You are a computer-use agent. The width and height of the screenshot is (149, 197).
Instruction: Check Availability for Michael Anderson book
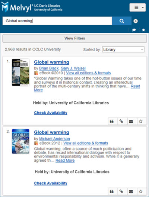point(51,183)
